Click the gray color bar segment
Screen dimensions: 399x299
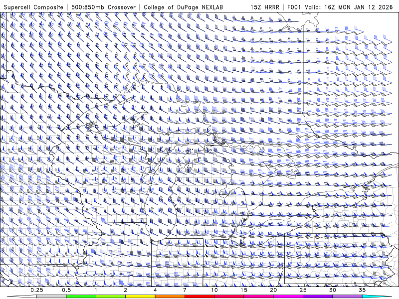(x=51, y=297)
